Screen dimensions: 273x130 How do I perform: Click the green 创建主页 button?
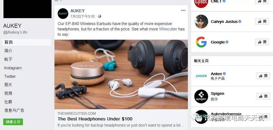pyautogui.click(x=13, y=122)
